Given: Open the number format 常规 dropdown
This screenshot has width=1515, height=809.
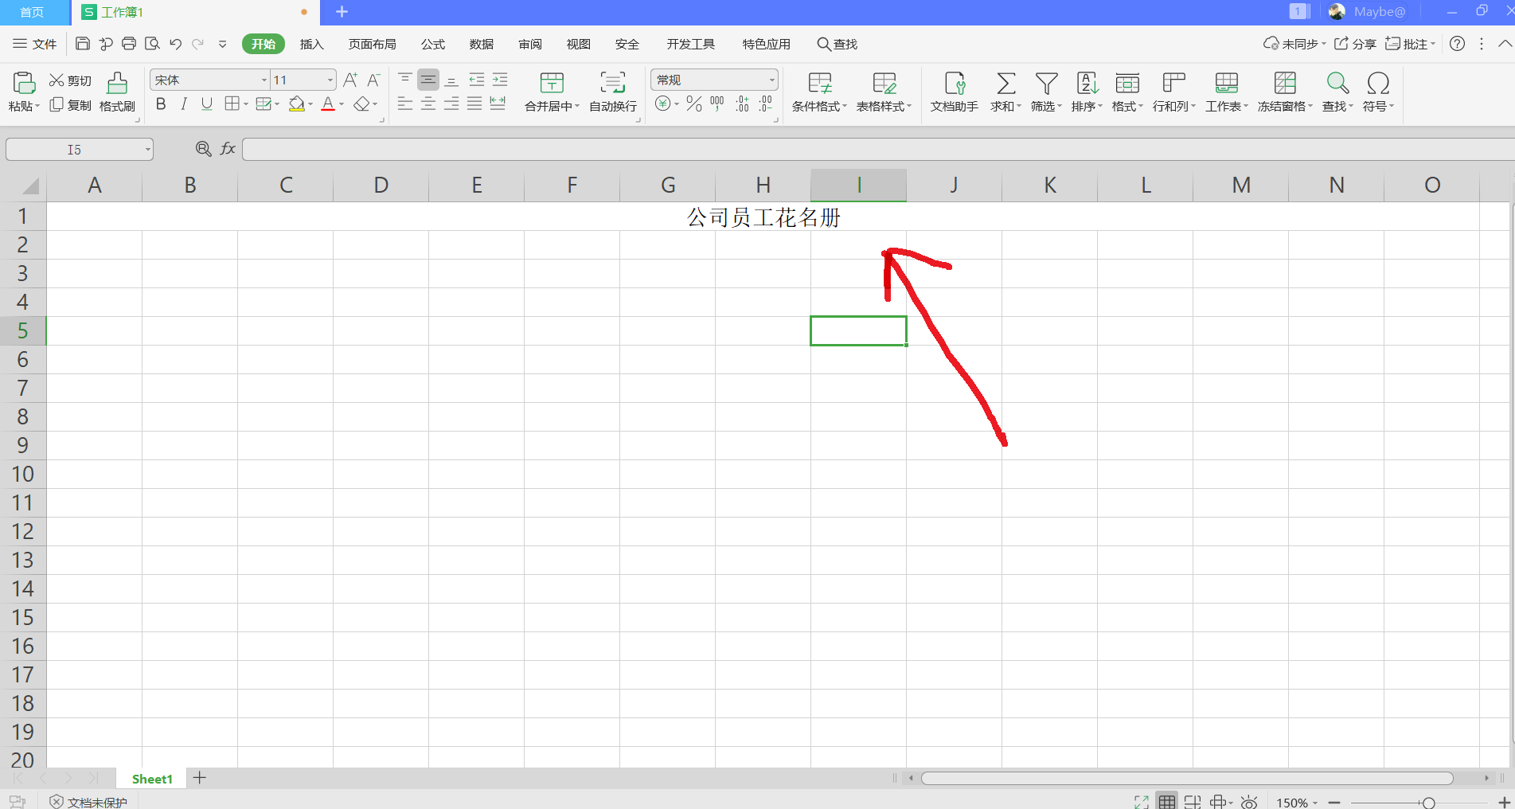Looking at the screenshot, I should coord(771,80).
